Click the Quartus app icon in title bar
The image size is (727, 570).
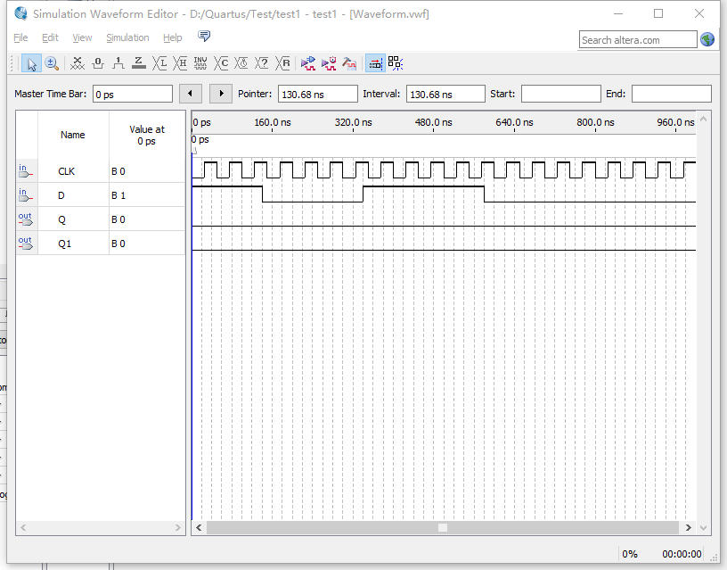20,13
